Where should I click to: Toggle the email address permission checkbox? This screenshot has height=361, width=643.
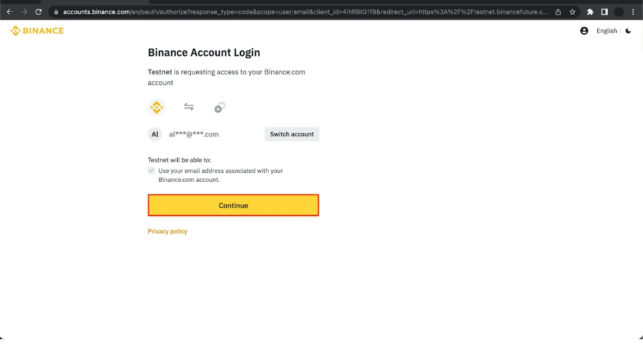(151, 170)
